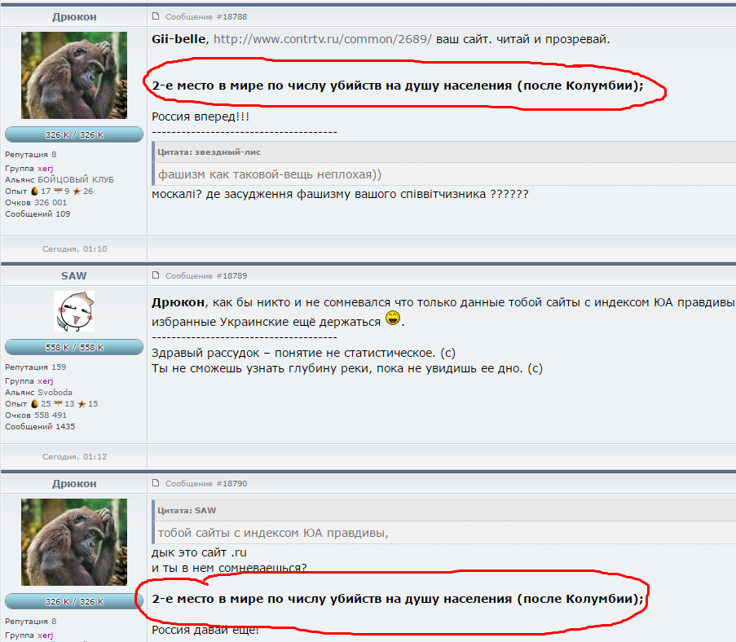
Task: Click the gold star experience icon in Дрюкон's first profile
Action: coord(77,191)
